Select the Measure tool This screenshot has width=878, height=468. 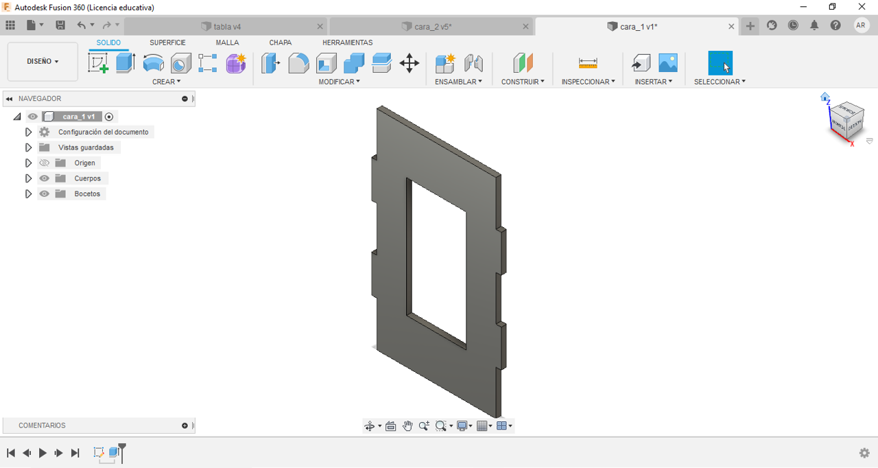[x=588, y=63]
